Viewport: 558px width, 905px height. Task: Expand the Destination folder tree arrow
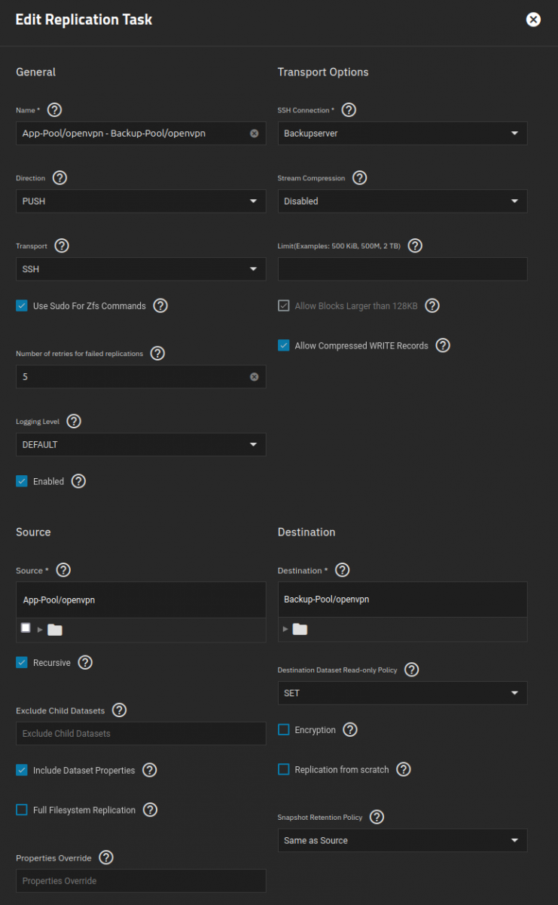click(x=285, y=629)
